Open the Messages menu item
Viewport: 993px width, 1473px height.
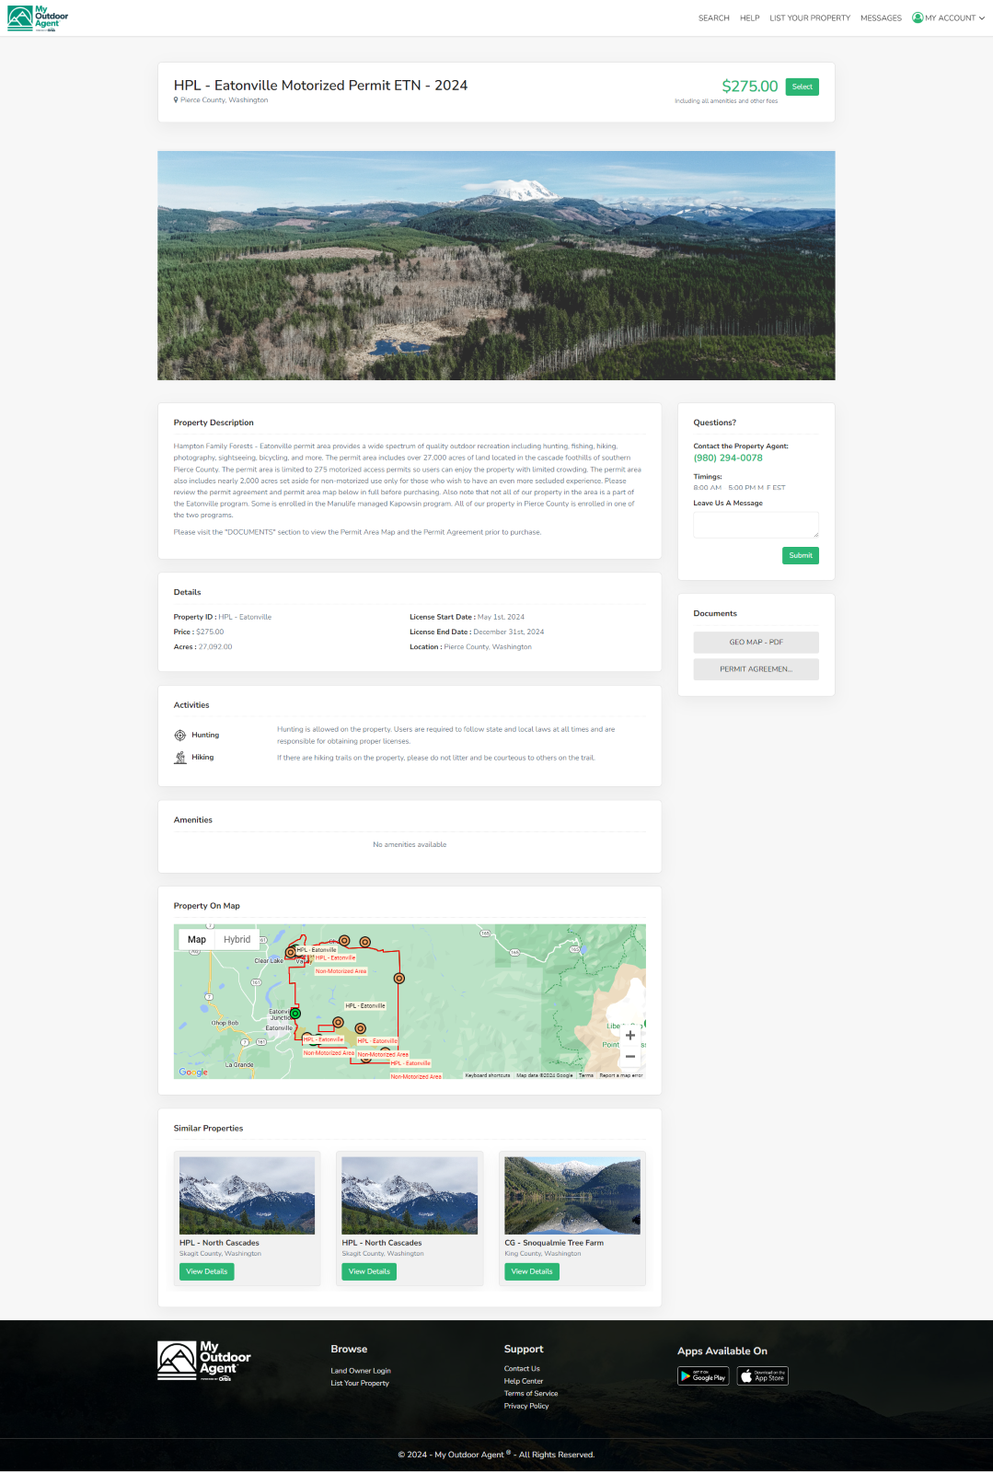tap(881, 17)
